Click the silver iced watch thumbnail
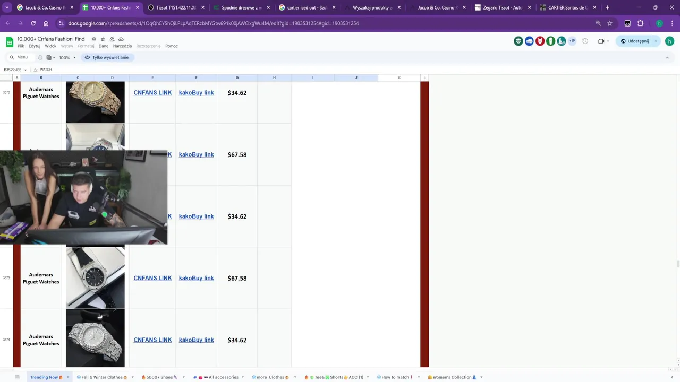The height and width of the screenshot is (382, 680). [95, 338]
